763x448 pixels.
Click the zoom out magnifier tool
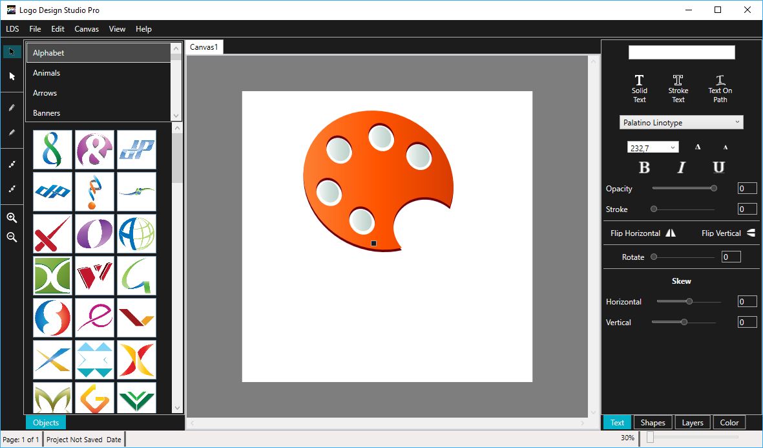coord(12,237)
